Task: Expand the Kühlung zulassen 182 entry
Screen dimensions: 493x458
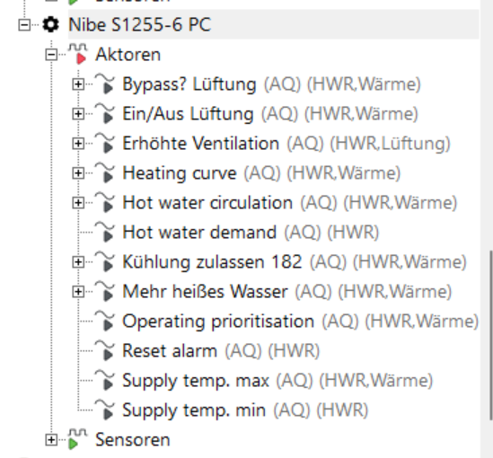Action: (x=78, y=262)
